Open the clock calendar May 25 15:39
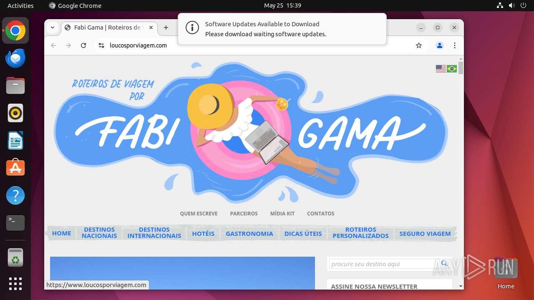This screenshot has height=300, width=534. 282,5
